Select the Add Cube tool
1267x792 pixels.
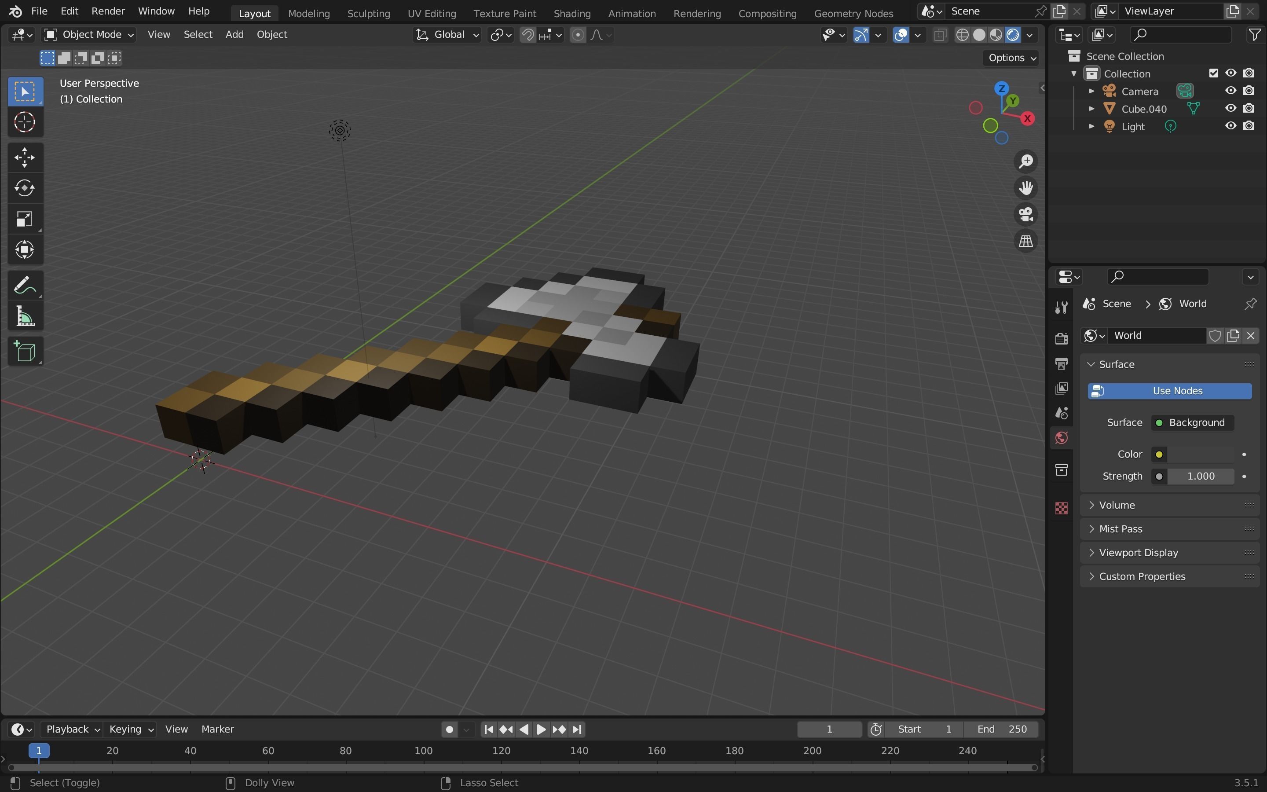tap(25, 352)
